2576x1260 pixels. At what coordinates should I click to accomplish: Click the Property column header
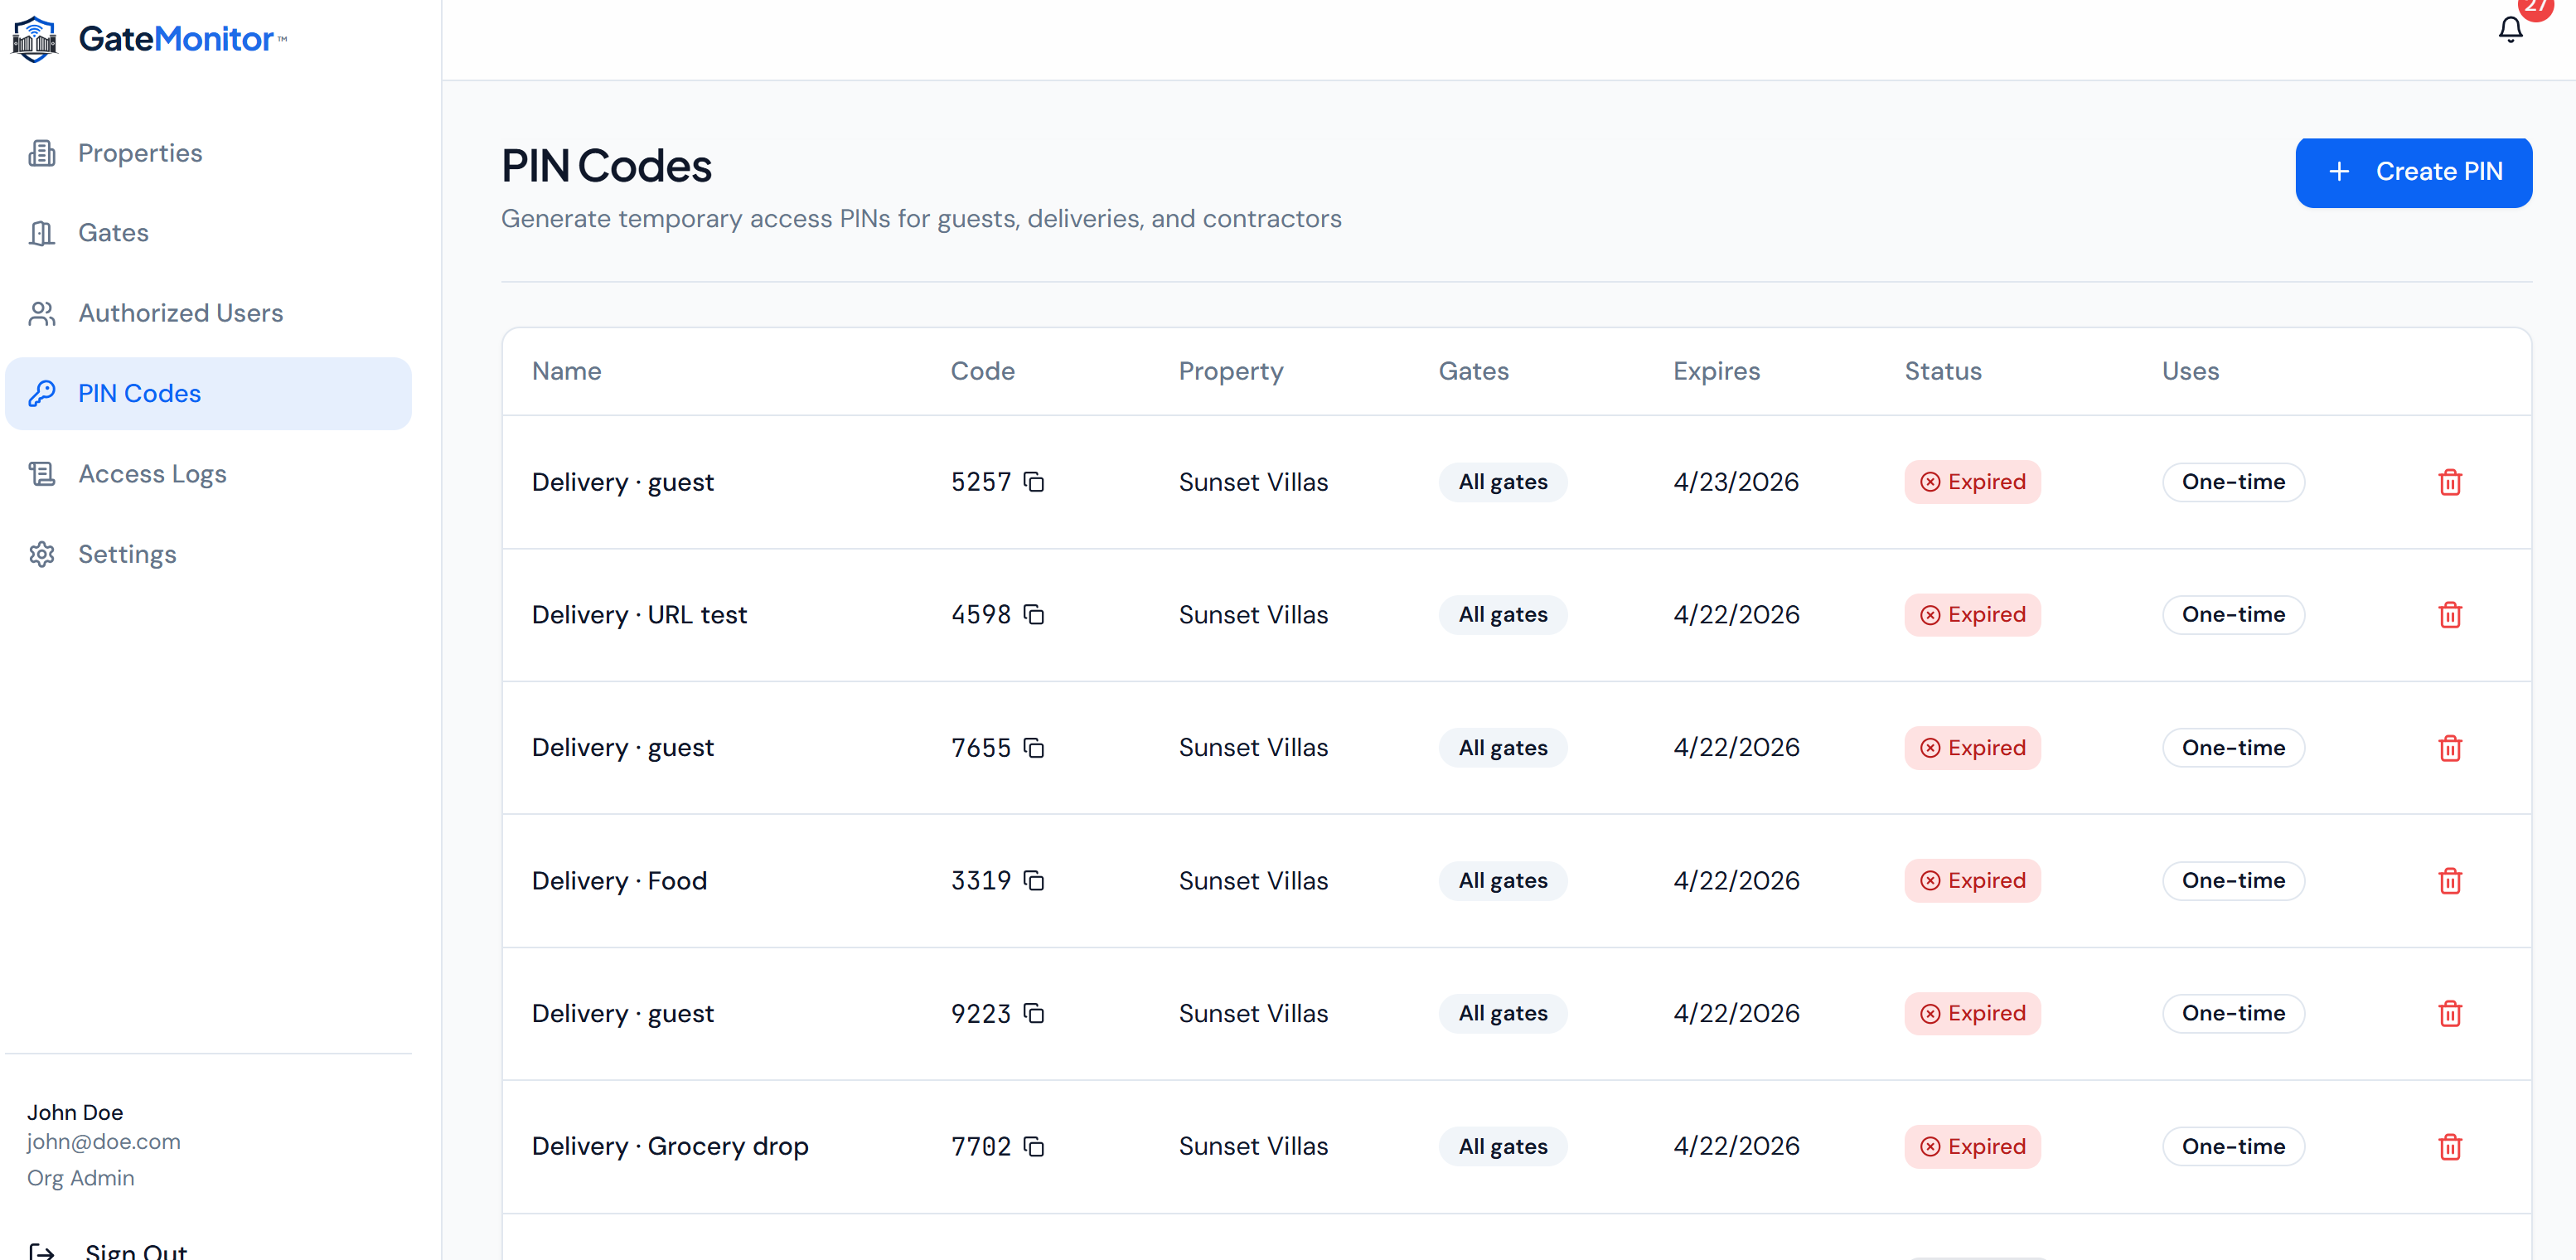pyautogui.click(x=1231, y=371)
